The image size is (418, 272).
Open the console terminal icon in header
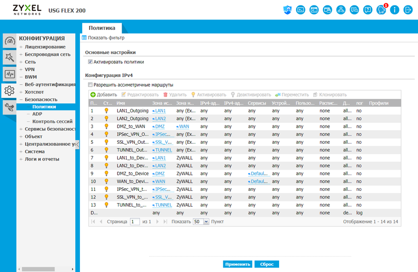coord(300,10)
